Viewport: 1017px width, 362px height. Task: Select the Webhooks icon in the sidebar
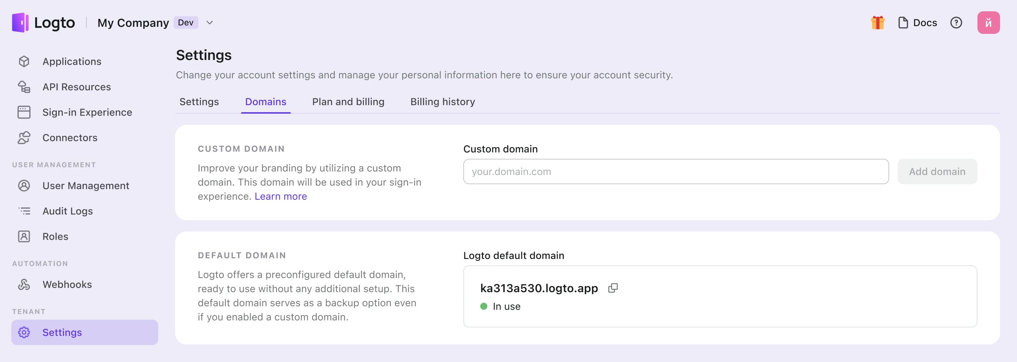tap(24, 284)
